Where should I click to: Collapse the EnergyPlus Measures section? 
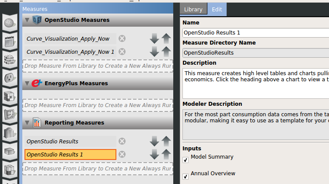pos(27,83)
